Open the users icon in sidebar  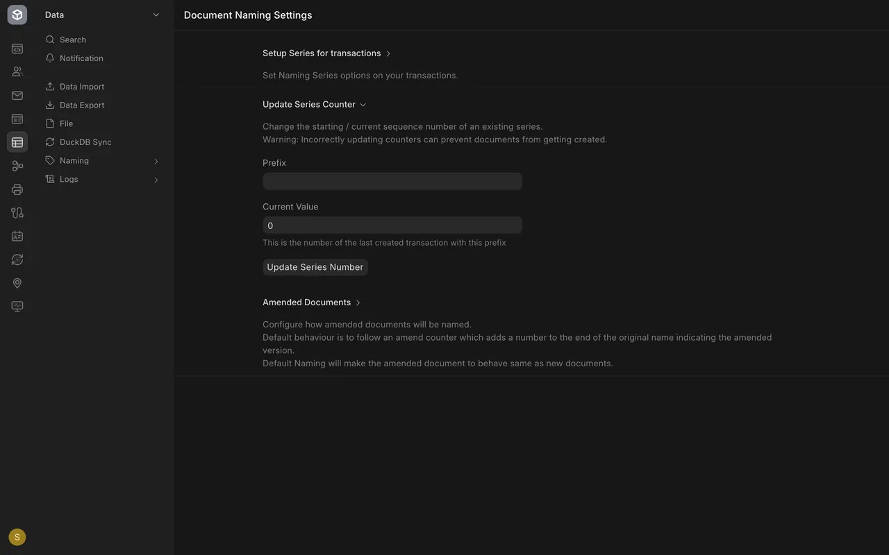pyautogui.click(x=17, y=71)
